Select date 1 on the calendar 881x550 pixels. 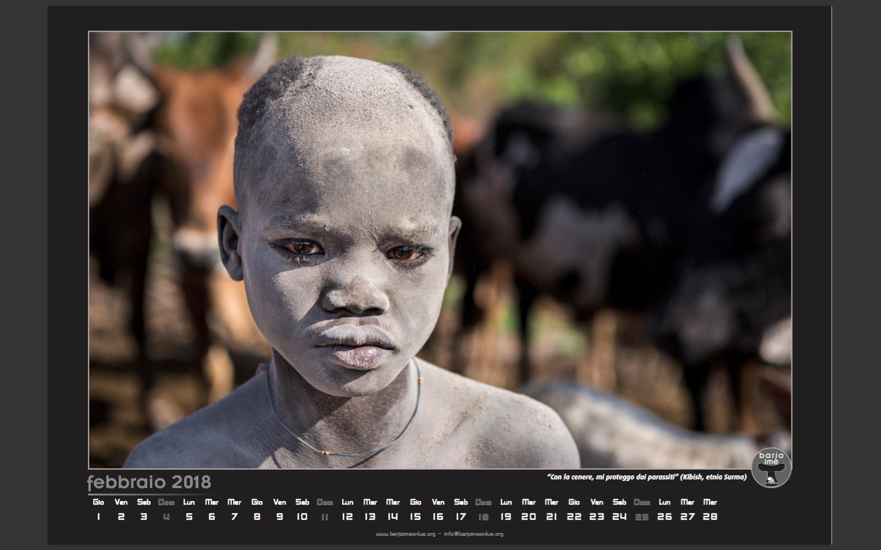(98, 517)
